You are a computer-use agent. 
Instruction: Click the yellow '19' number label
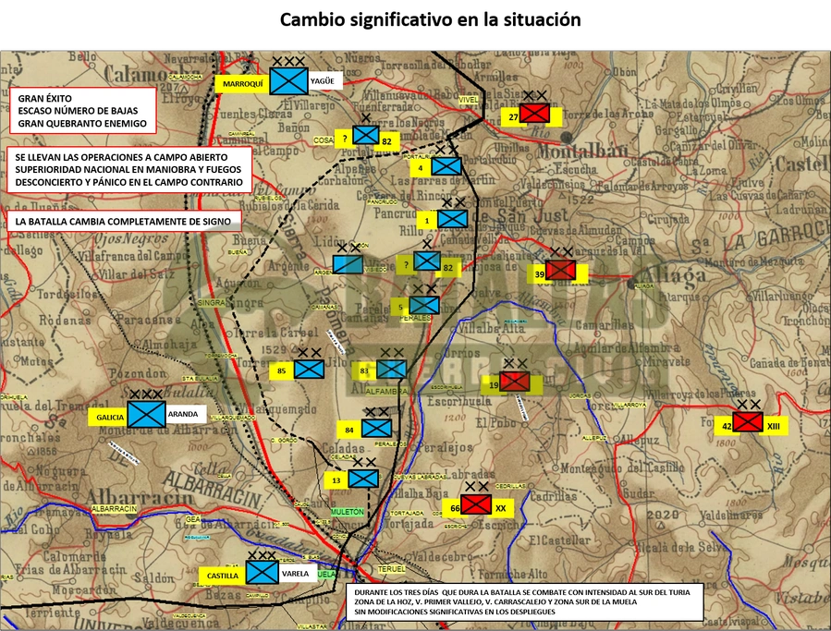pos(493,385)
